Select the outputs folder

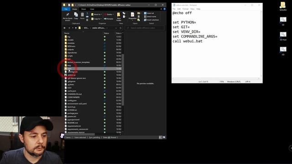(71, 50)
